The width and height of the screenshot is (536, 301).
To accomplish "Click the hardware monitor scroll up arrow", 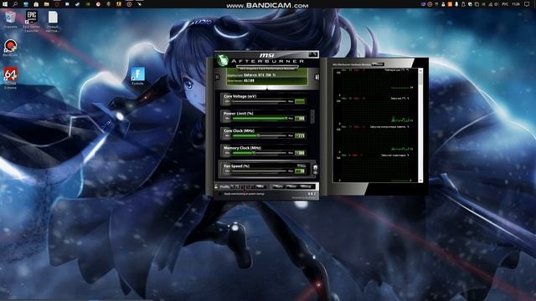I will coord(420,70).
